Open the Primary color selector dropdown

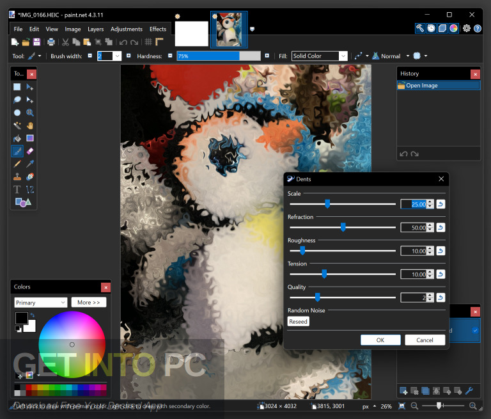point(41,303)
